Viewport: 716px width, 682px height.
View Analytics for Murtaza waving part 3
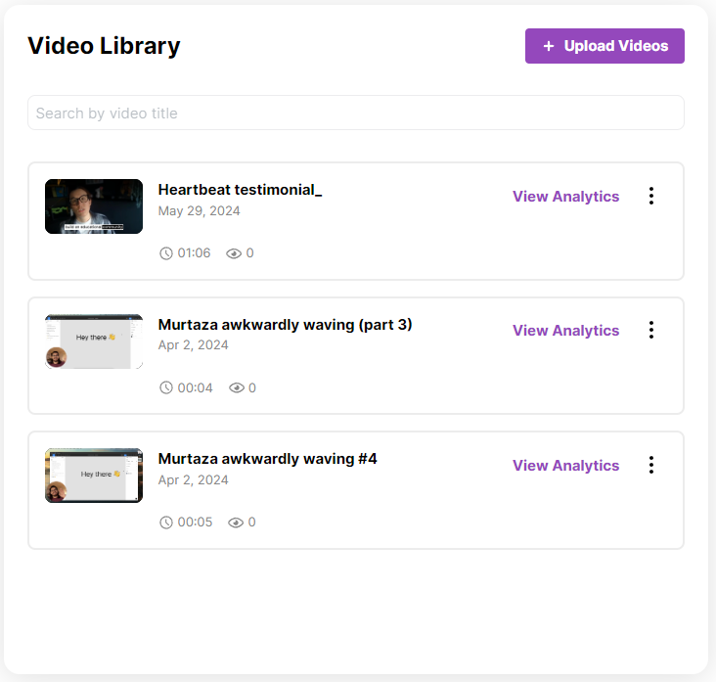click(x=565, y=331)
